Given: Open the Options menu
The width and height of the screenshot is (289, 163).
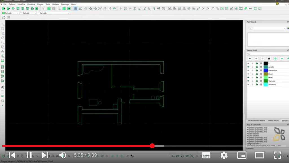Looking at the screenshot, I should (12, 4).
